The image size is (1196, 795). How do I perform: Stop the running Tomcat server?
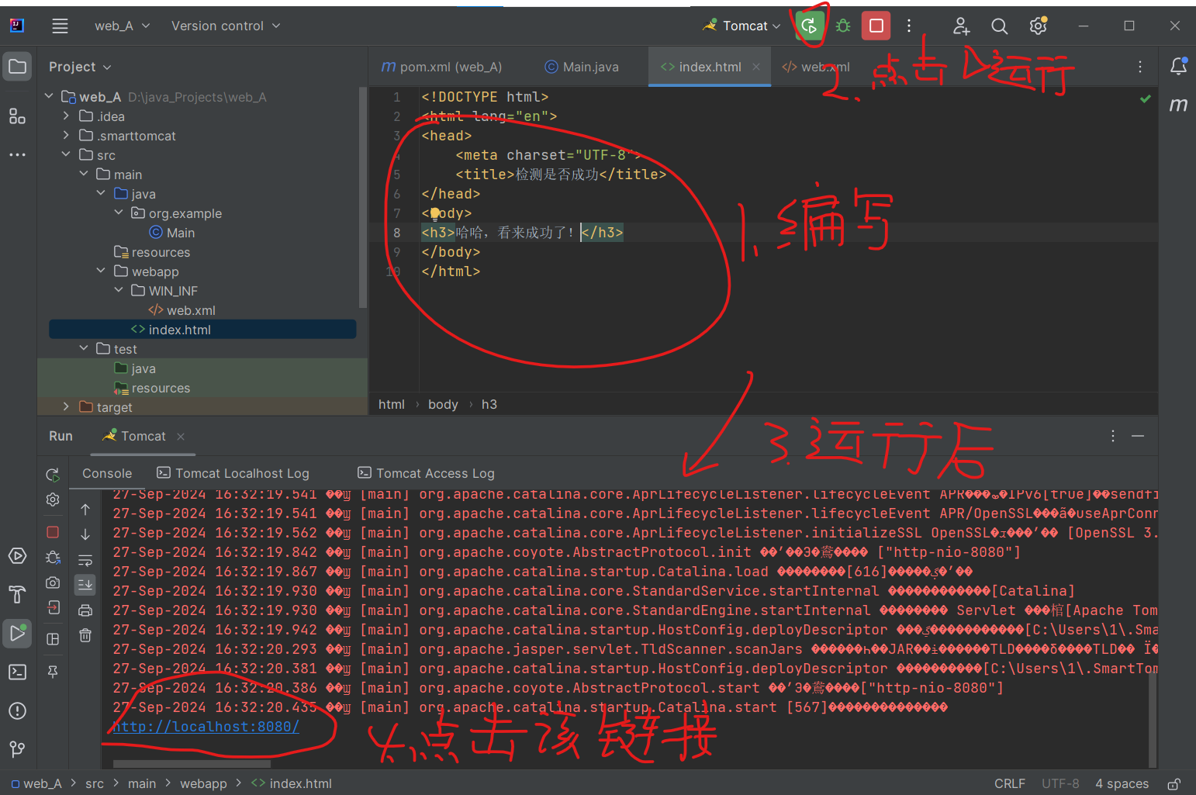pos(876,26)
